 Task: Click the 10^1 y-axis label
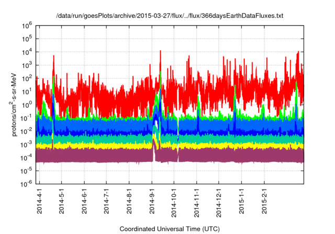pyautogui.click(x=27, y=92)
